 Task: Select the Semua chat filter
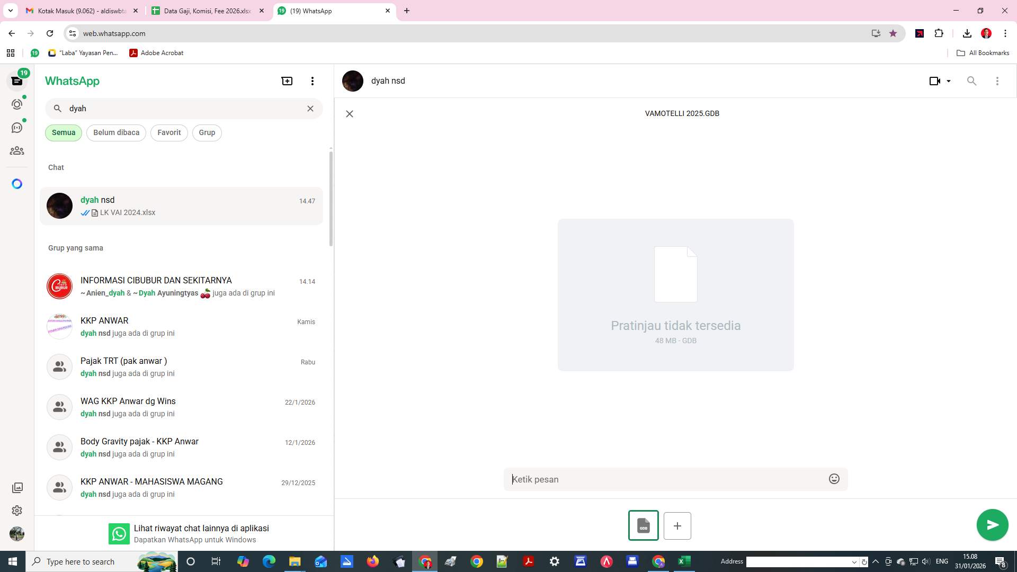point(63,132)
